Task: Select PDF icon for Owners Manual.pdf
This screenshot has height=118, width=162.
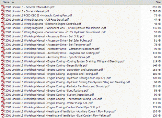Action: pos(3,11)
